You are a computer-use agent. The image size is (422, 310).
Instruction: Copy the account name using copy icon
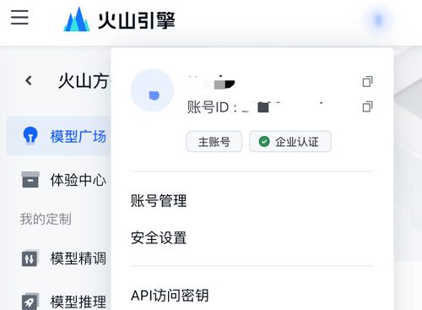(367, 81)
